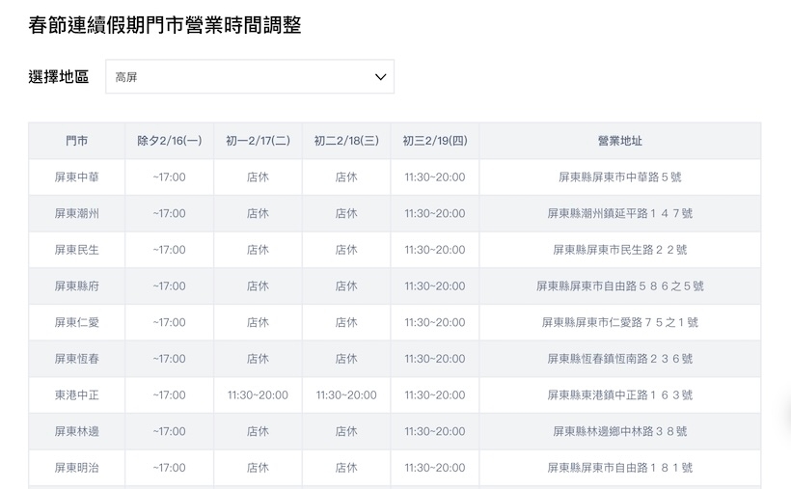This screenshot has height=489, width=791.
Task: Click 屏東仁愛 初三 11:30~20:00 cell
Action: point(435,322)
